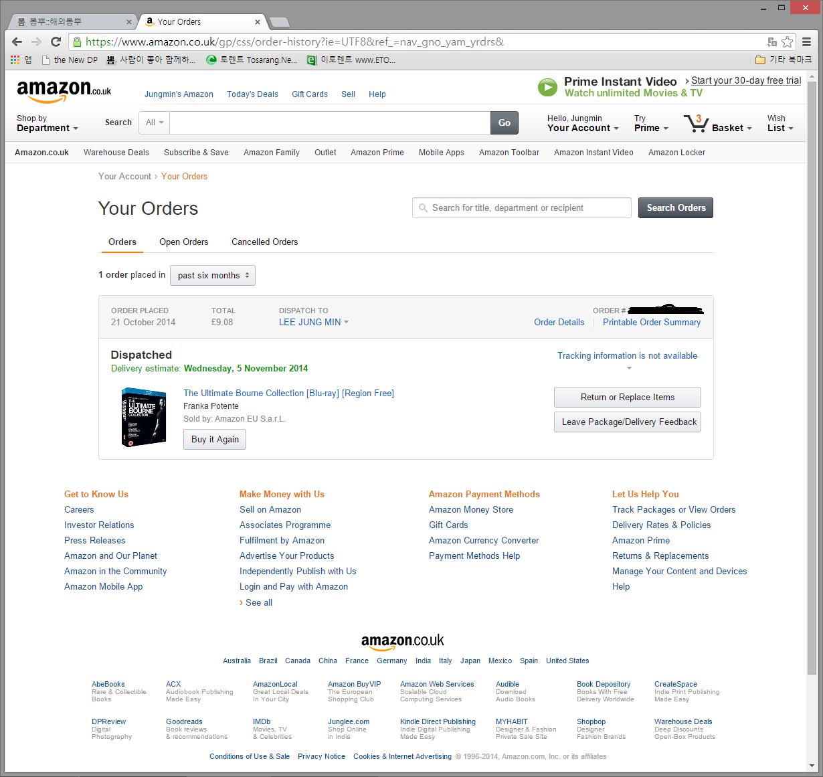
Task: Open Sell on Amazon footer link
Action: click(270, 509)
